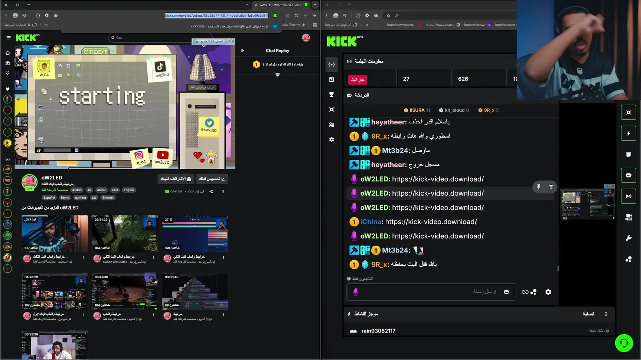Screen dimensions: 641x360
Task: Click rain93082117 in activity feed
Action: (x=378, y=331)
